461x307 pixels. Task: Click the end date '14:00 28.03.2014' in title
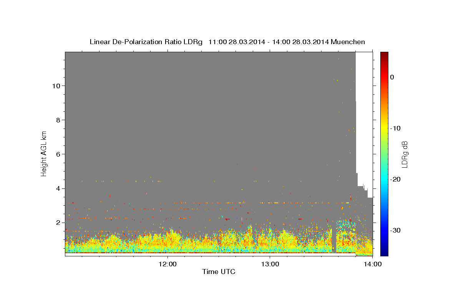click(x=300, y=42)
